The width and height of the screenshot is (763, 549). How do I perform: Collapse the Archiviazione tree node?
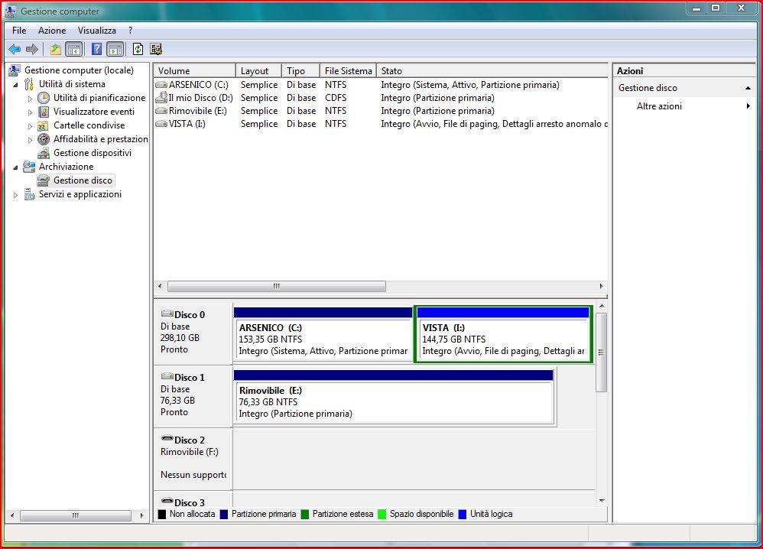click(16, 167)
